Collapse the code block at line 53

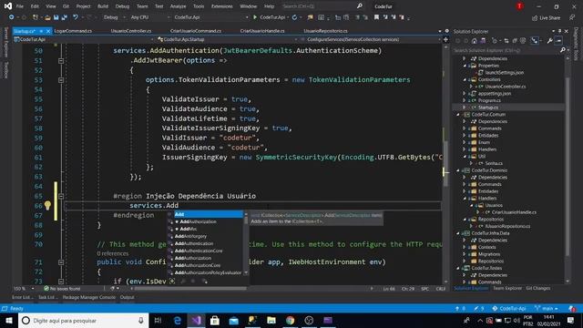61,80
